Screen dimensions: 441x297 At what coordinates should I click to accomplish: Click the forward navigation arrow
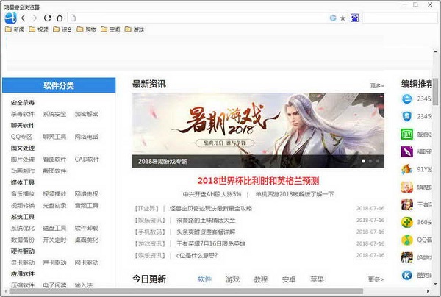35,17
